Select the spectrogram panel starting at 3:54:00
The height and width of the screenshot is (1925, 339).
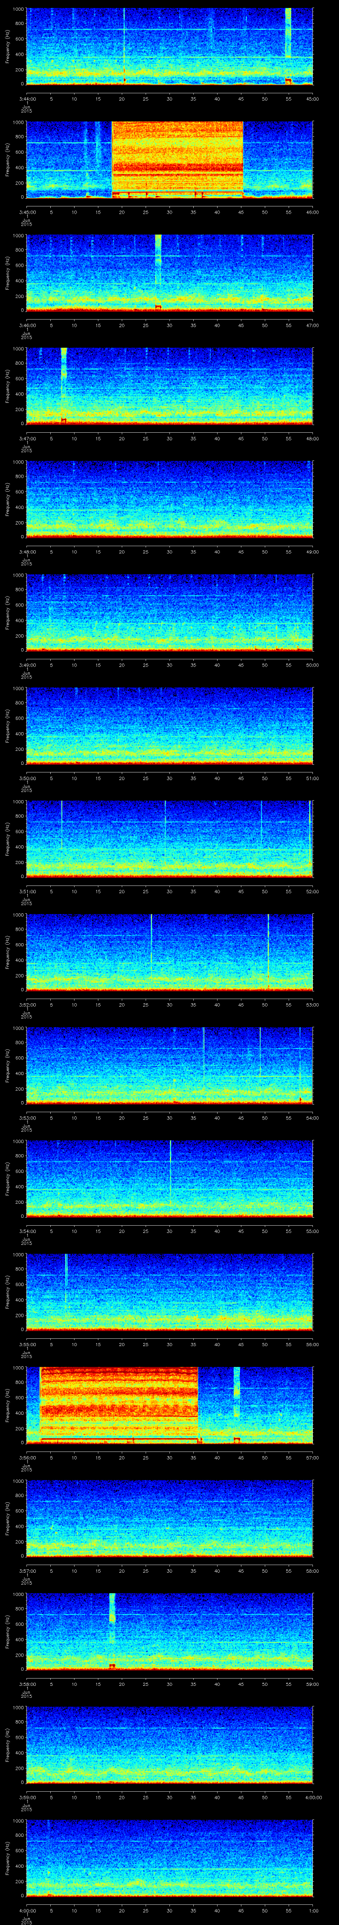click(170, 1179)
